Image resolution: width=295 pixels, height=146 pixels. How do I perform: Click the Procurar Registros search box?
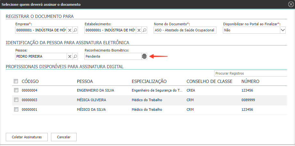[x=251, y=73]
